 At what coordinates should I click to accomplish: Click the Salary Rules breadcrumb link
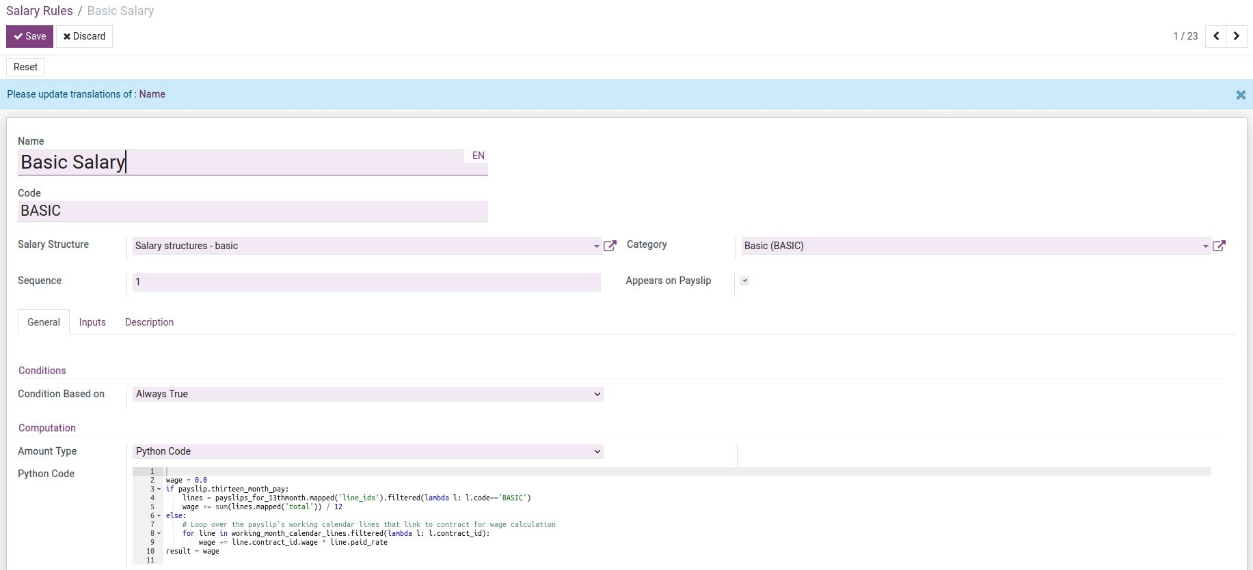pyautogui.click(x=40, y=11)
